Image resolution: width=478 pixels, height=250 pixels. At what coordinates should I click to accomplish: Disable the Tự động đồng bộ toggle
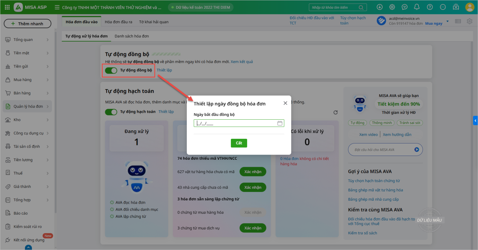coord(111,71)
